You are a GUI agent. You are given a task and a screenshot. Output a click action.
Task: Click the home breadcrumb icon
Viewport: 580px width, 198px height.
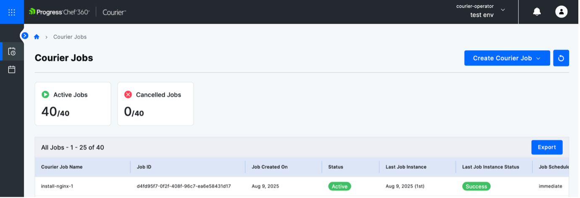click(37, 37)
